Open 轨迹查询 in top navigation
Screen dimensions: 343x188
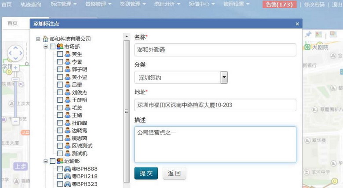[31, 4]
